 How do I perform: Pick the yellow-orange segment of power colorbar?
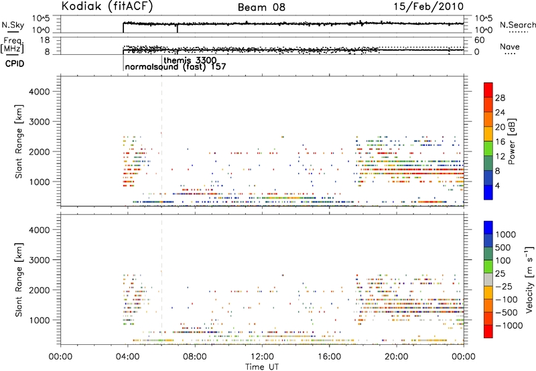(x=488, y=134)
